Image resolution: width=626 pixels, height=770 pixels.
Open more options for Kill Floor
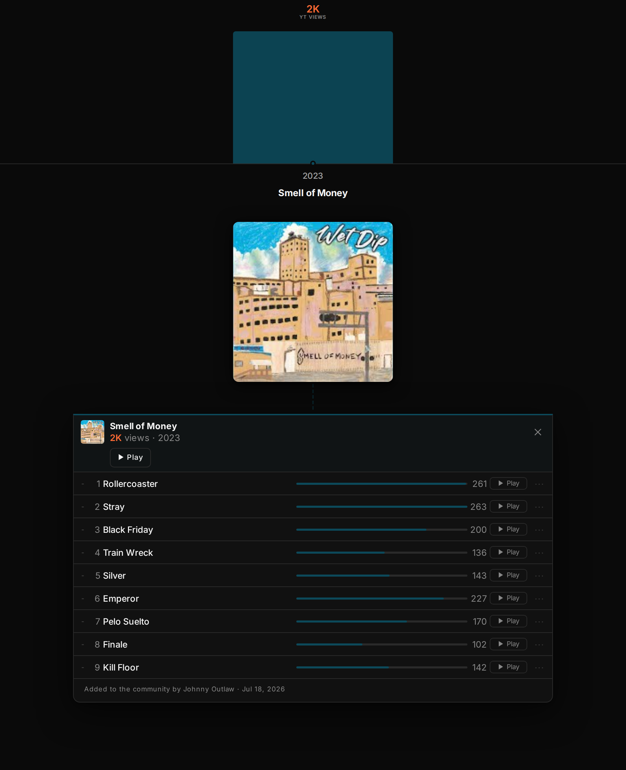pos(539,667)
